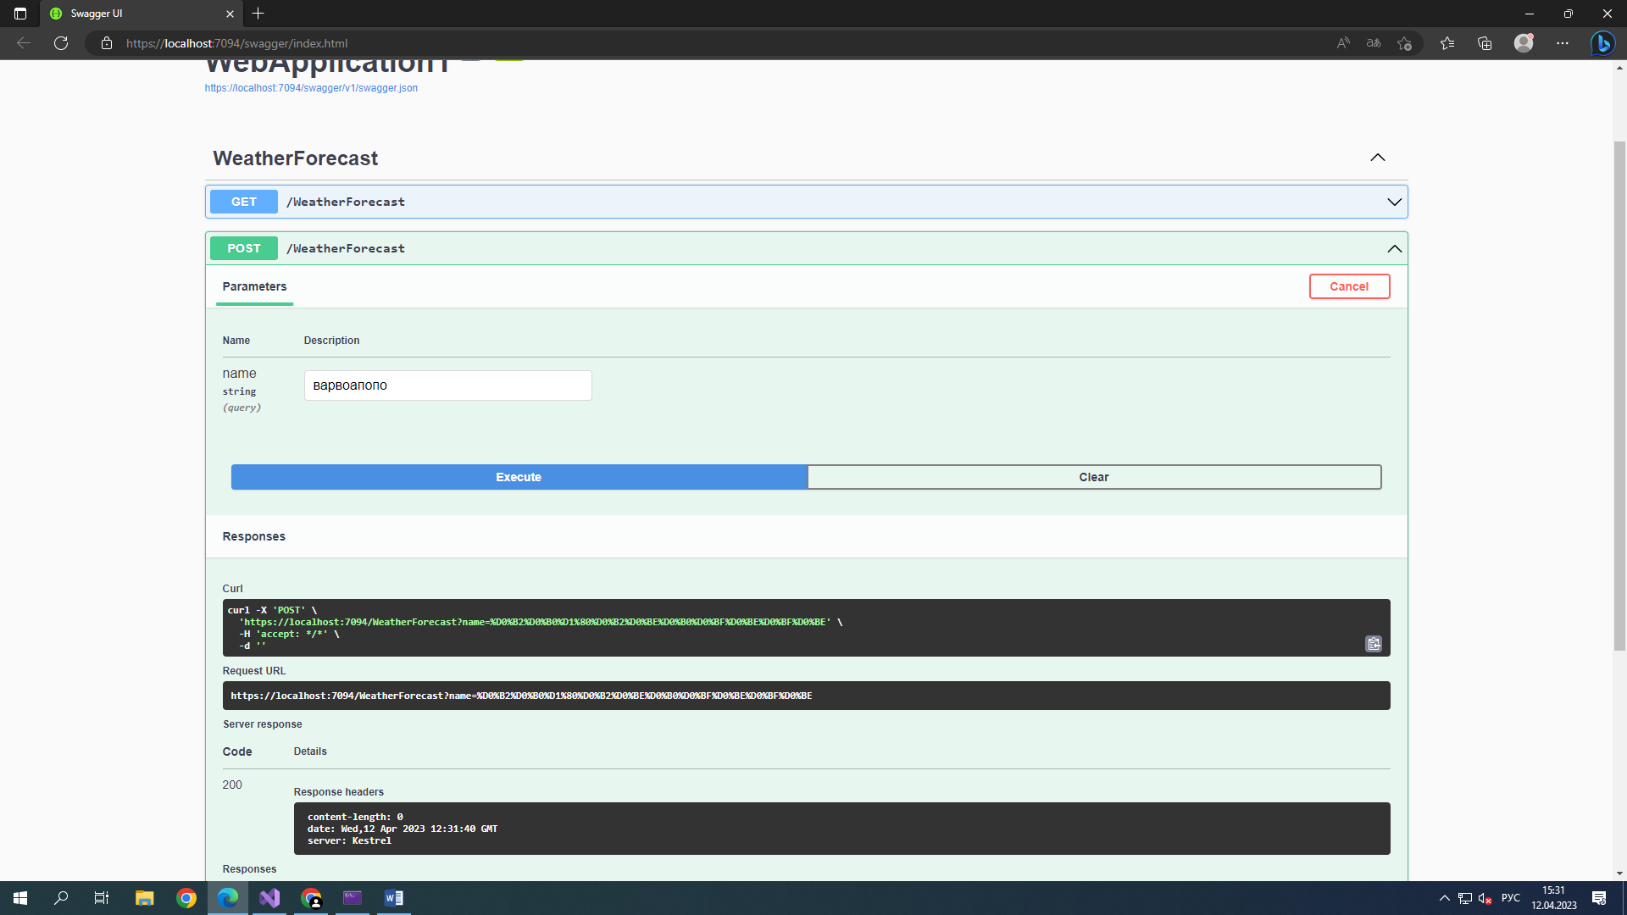Open Word from the taskbar

pyautogui.click(x=394, y=898)
